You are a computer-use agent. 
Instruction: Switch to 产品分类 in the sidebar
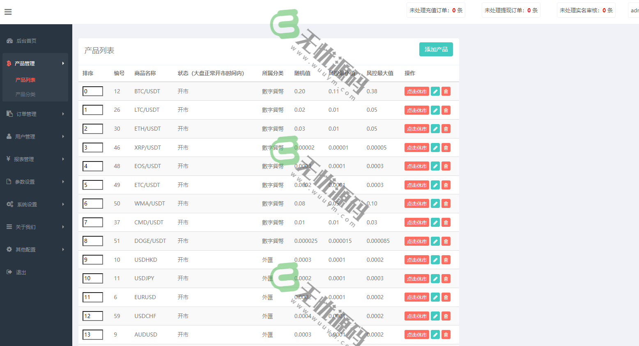click(25, 94)
